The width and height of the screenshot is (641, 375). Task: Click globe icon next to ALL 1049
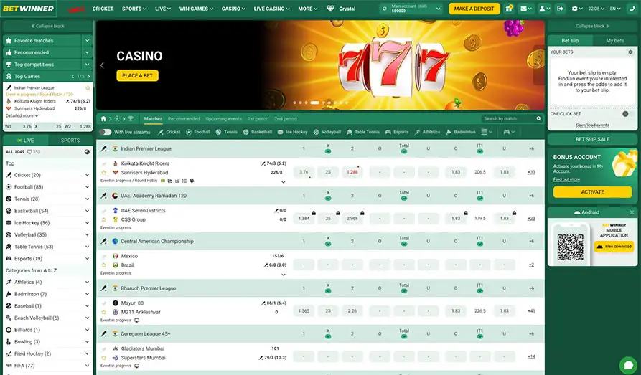(x=87, y=151)
